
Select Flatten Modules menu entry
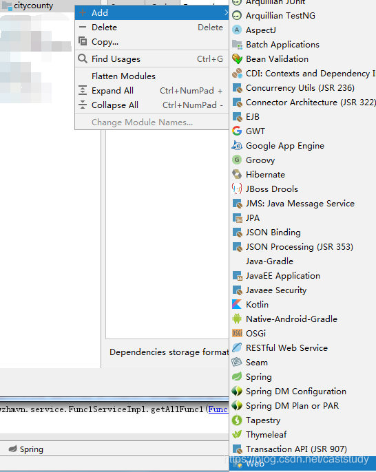[x=152, y=76]
